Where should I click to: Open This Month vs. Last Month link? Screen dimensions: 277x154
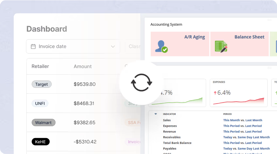pos(243,120)
